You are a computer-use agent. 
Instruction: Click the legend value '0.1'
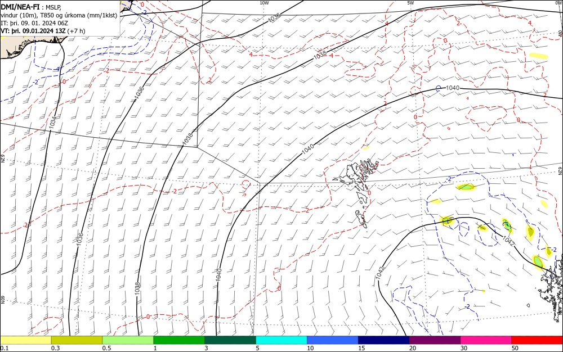(5, 348)
